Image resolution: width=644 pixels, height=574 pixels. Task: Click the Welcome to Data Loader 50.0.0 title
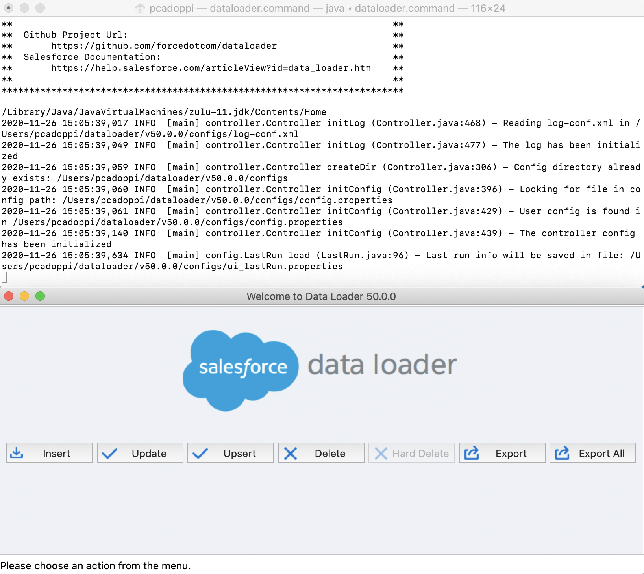tap(321, 296)
